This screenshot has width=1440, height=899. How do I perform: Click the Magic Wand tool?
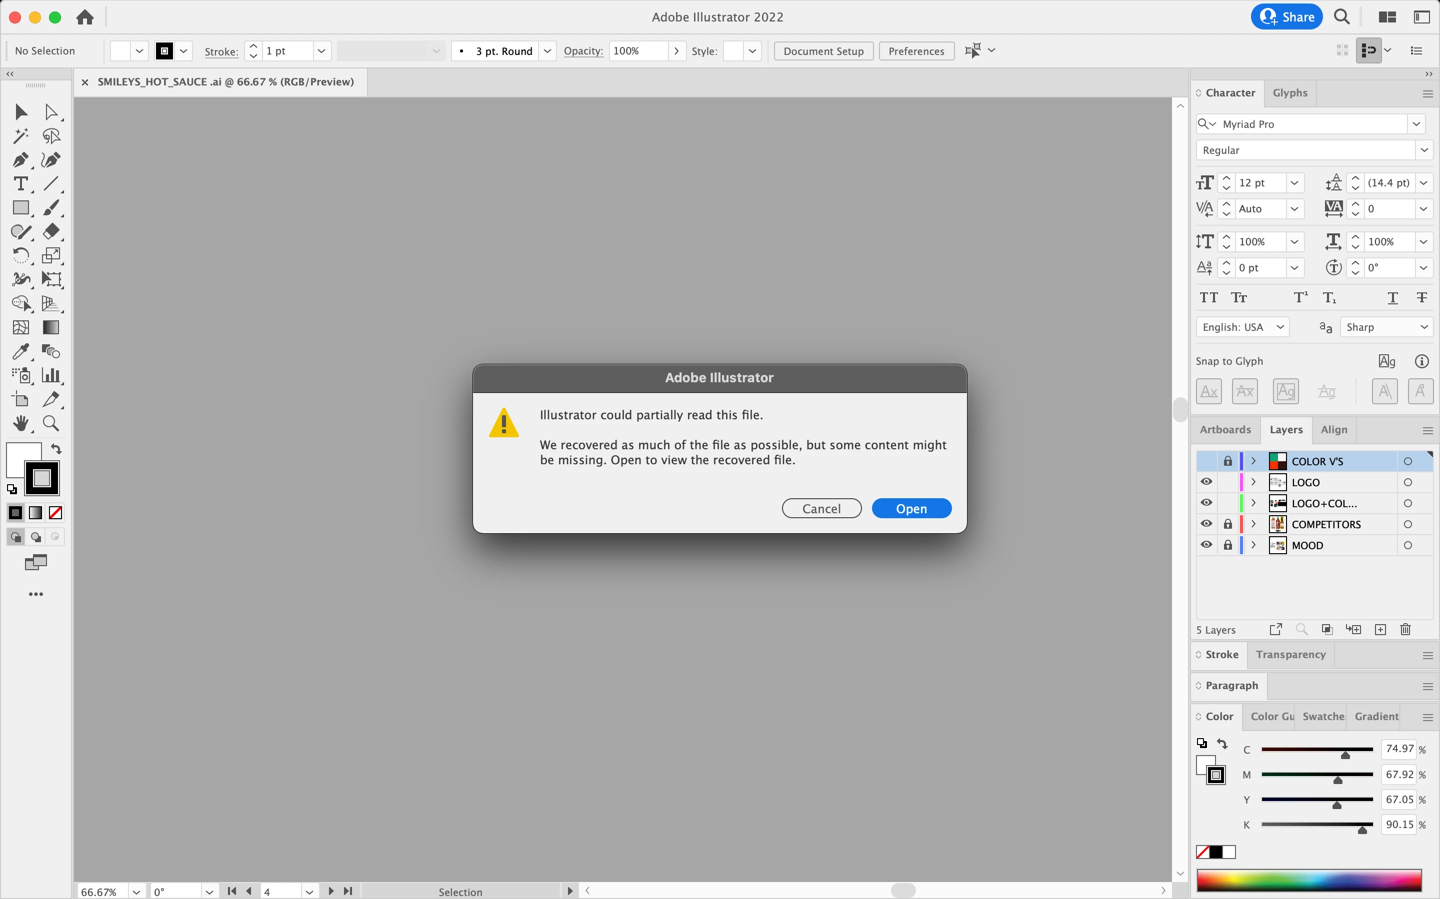(x=20, y=136)
